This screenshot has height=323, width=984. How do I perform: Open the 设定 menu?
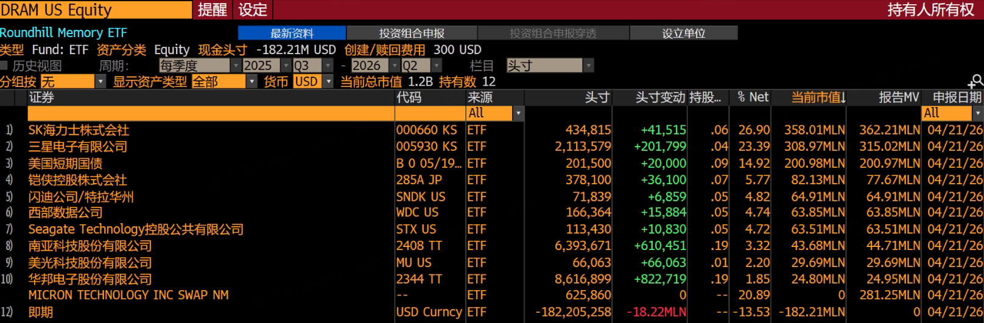[253, 10]
